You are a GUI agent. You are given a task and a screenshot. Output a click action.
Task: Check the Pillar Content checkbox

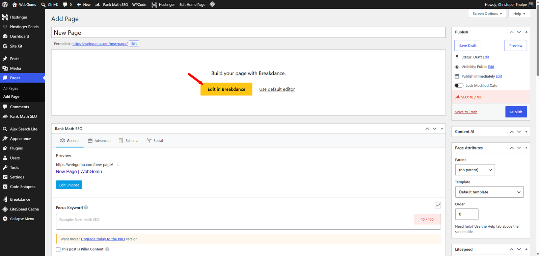pos(58,250)
